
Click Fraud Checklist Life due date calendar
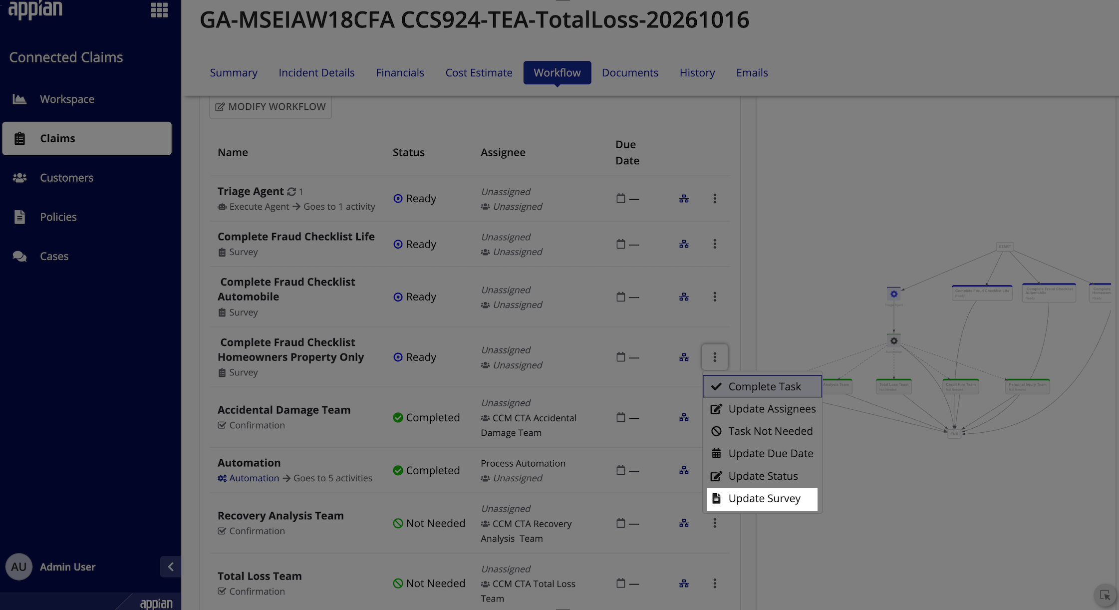pyautogui.click(x=620, y=244)
